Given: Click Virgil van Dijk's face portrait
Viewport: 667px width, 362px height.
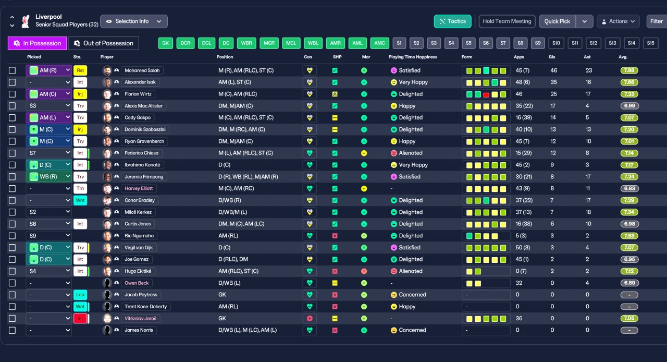Looking at the screenshot, I should click(107, 248).
